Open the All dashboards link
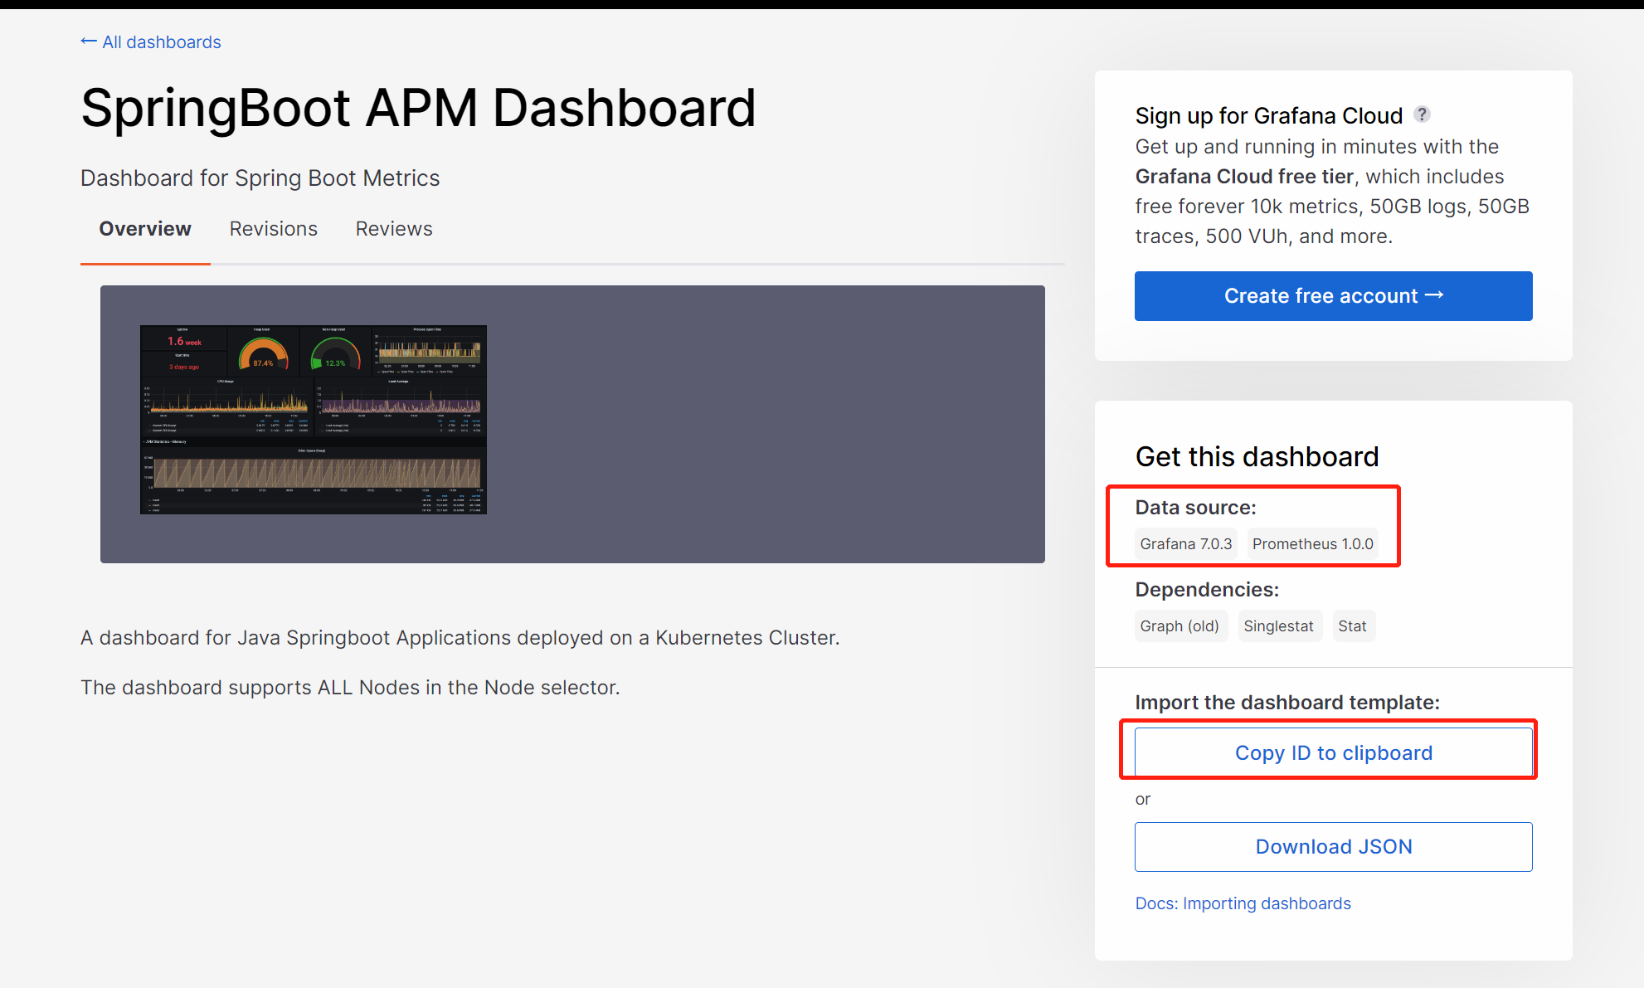This screenshot has height=988, width=1644. tap(161, 42)
